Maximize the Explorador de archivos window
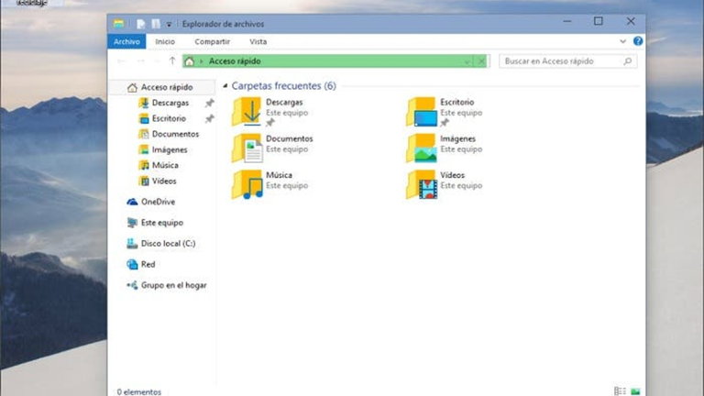This screenshot has width=704, height=396. coord(598,21)
